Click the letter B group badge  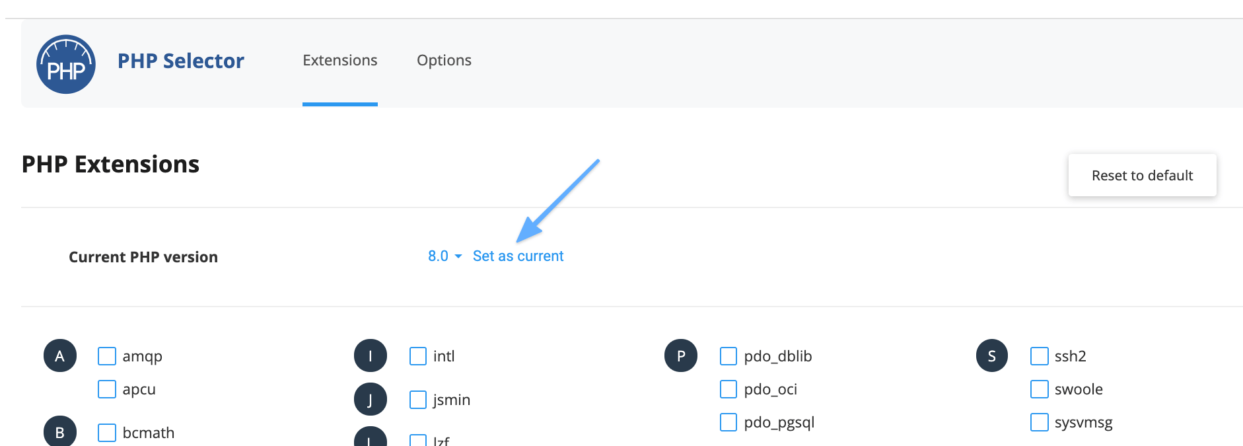60,431
